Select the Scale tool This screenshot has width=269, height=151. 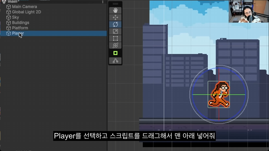coord(115,31)
